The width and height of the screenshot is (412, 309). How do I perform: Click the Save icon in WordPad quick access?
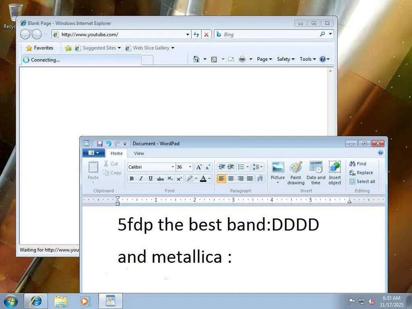[100, 144]
